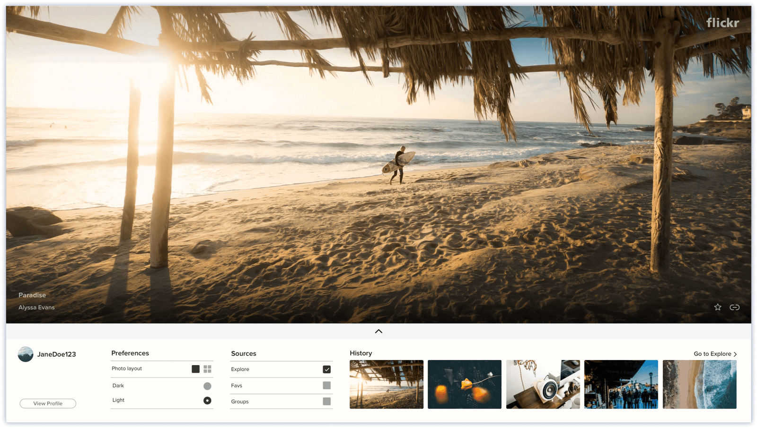The image size is (757, 428).
Task: Copy photo link via the link icon
Action: click(x=734, y=307)
